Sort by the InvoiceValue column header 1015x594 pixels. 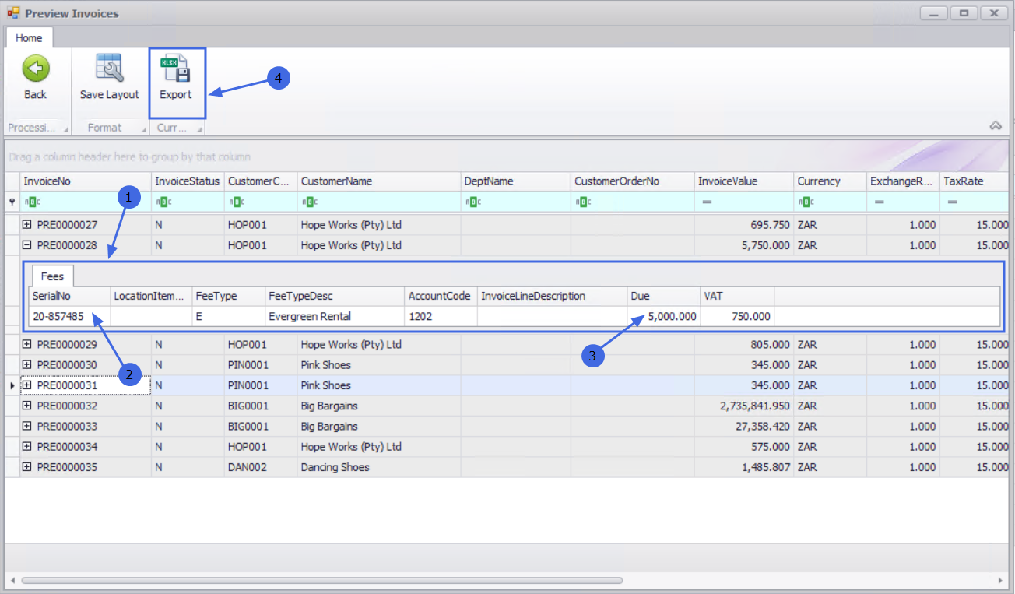tap(744, 181)
